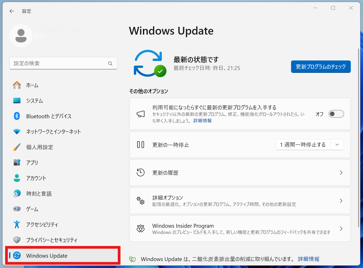Open 詳細情報 link about carbon emissions
Screen dimensions: 363x268
pyautogui.click(x=309, y=259)
